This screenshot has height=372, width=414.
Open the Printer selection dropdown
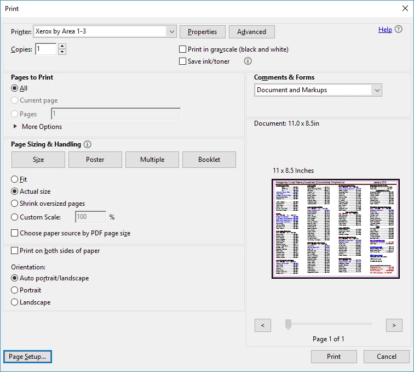pyautogui.click(x=105, y=31)
